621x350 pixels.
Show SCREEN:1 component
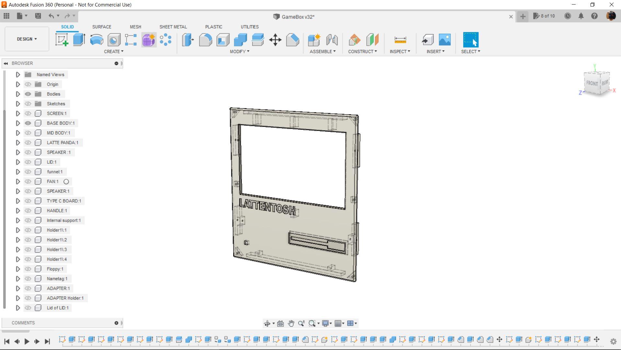point(28,113)
